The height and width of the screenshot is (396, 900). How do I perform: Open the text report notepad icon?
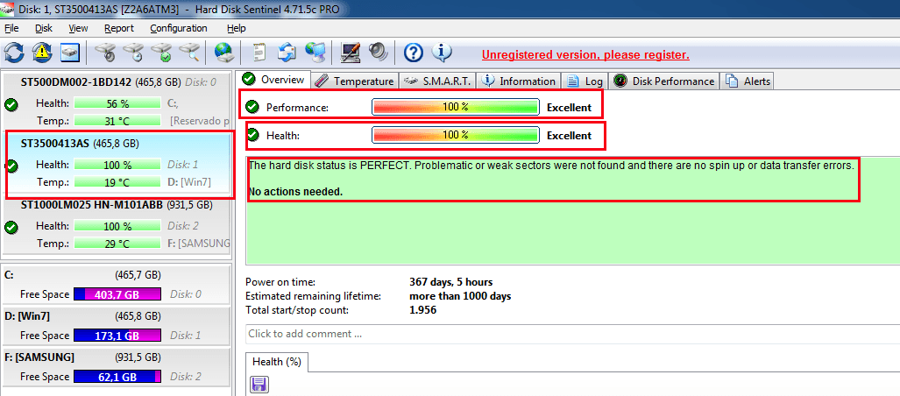click(x=259, y=53)
